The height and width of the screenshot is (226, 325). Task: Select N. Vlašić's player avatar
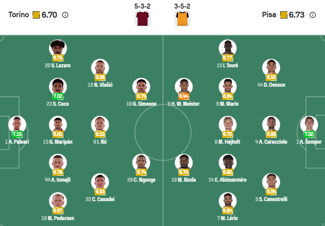tap(100, 67)
